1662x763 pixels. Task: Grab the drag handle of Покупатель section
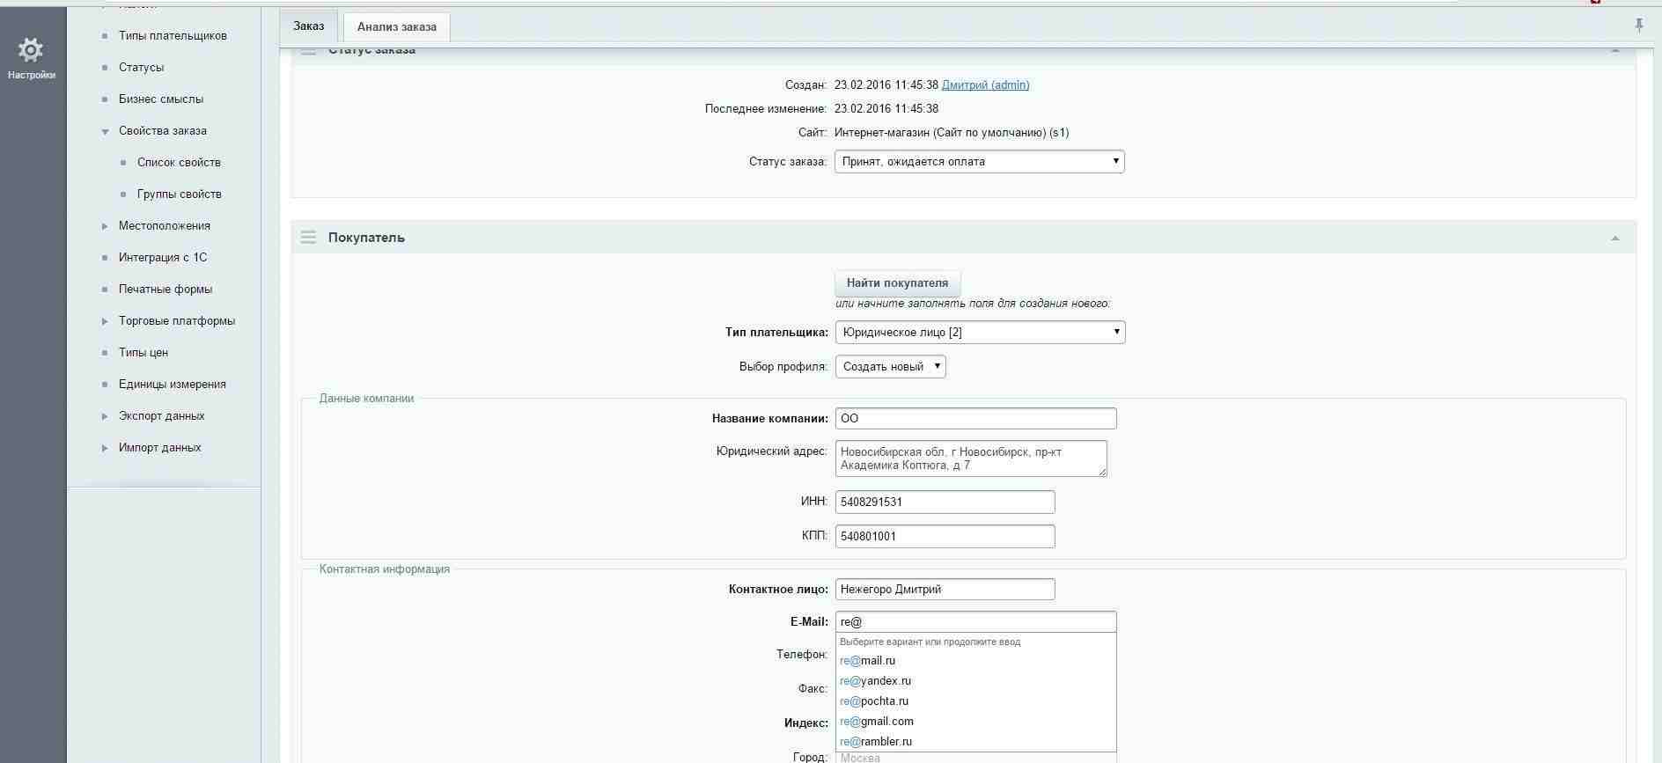click(308, 238)
